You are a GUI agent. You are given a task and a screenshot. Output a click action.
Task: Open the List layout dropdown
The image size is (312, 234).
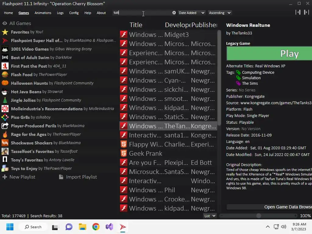(x=210, y=216)
